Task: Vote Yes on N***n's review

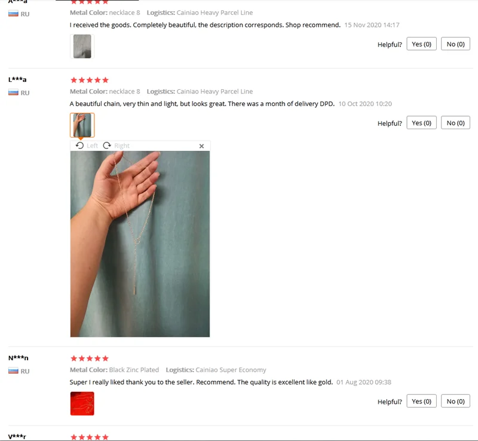Action: (422, 402)
